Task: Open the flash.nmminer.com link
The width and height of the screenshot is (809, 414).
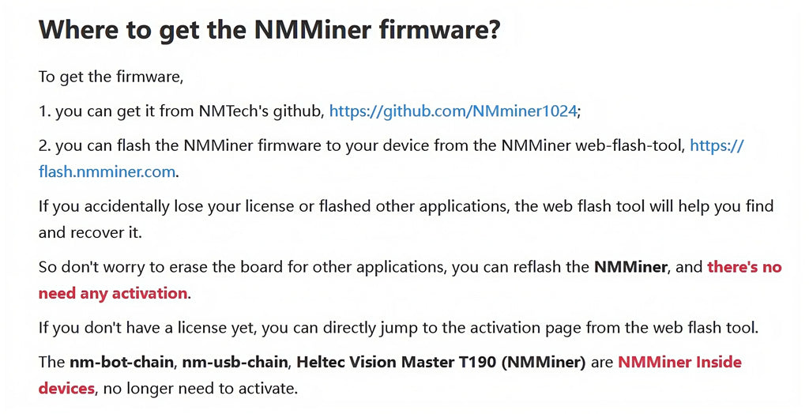Action: coord(107,171)
